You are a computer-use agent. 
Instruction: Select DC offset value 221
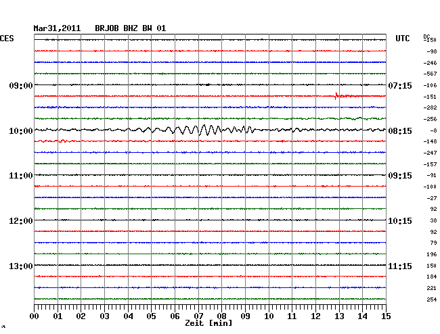(432, 288)
